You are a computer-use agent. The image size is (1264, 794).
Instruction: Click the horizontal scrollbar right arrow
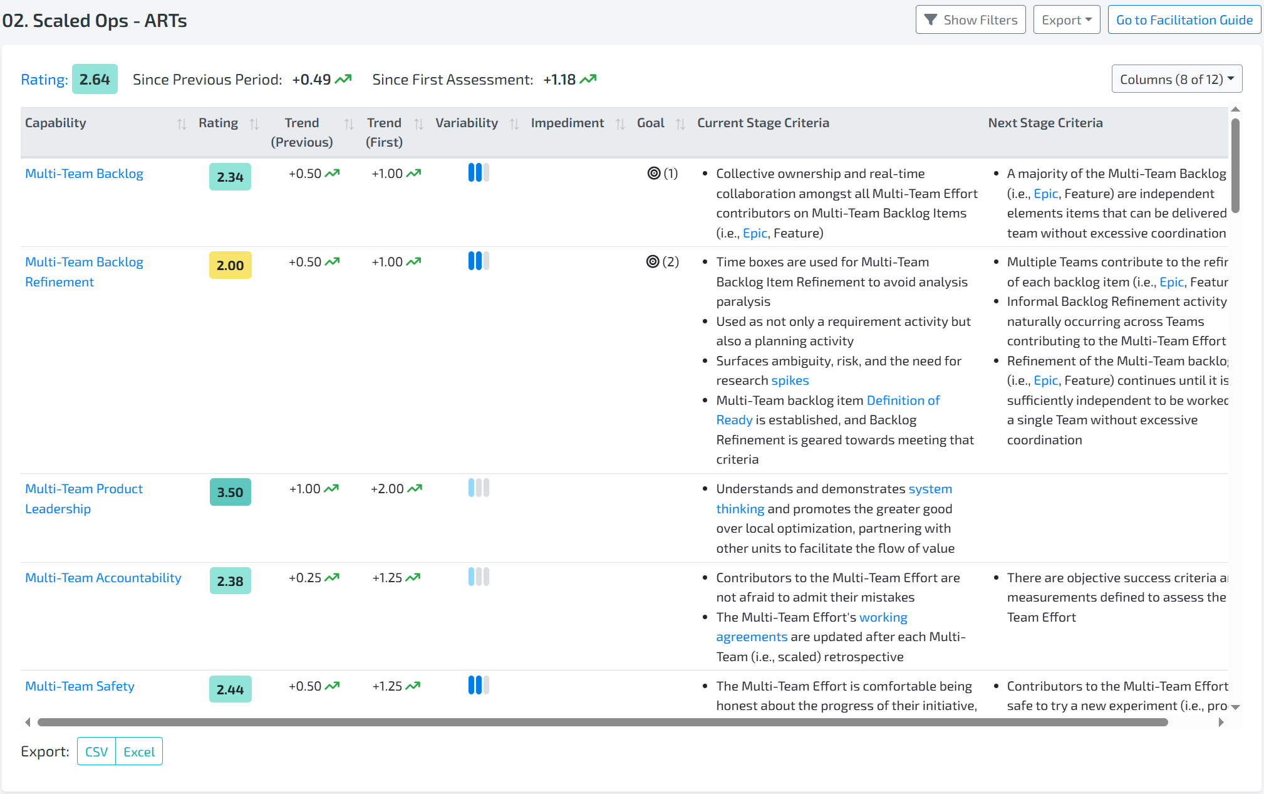pos(1221,723)
